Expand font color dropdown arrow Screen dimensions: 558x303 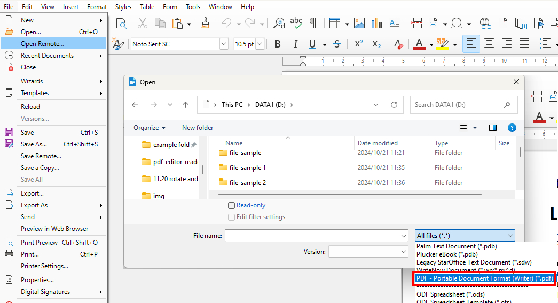tap(431, 45)
